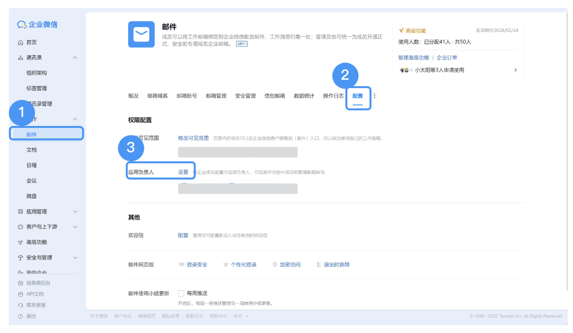This screenshot has width=573, height=333.
Task: Click the 退出时跳转 icon
Action: point(318,264)
